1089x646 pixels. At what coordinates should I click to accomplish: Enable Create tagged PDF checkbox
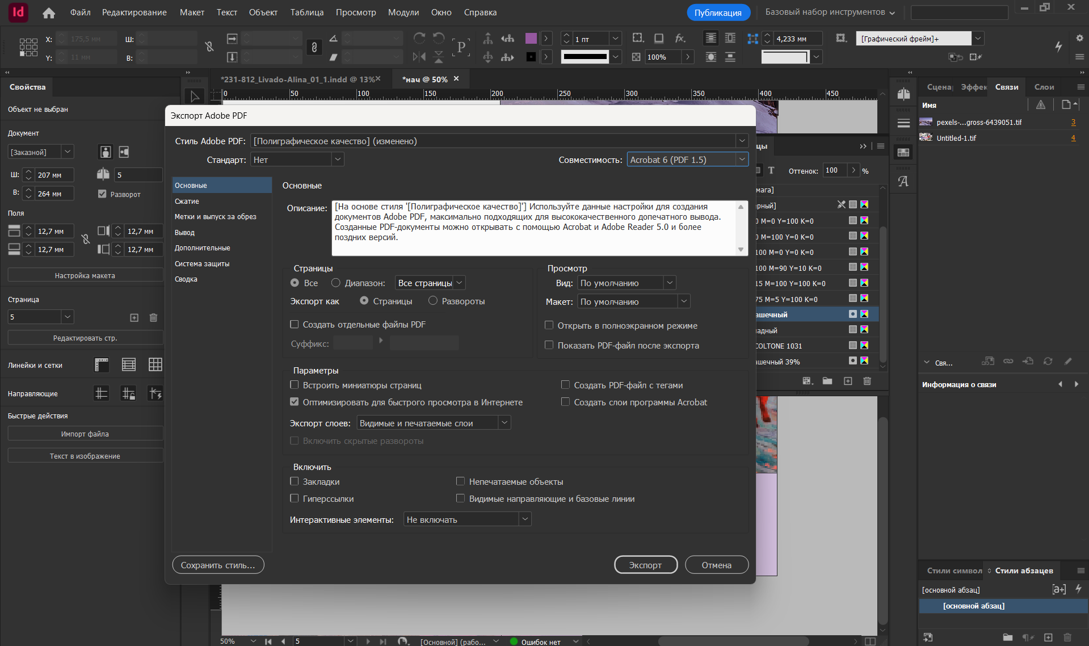tap(565, 385)
